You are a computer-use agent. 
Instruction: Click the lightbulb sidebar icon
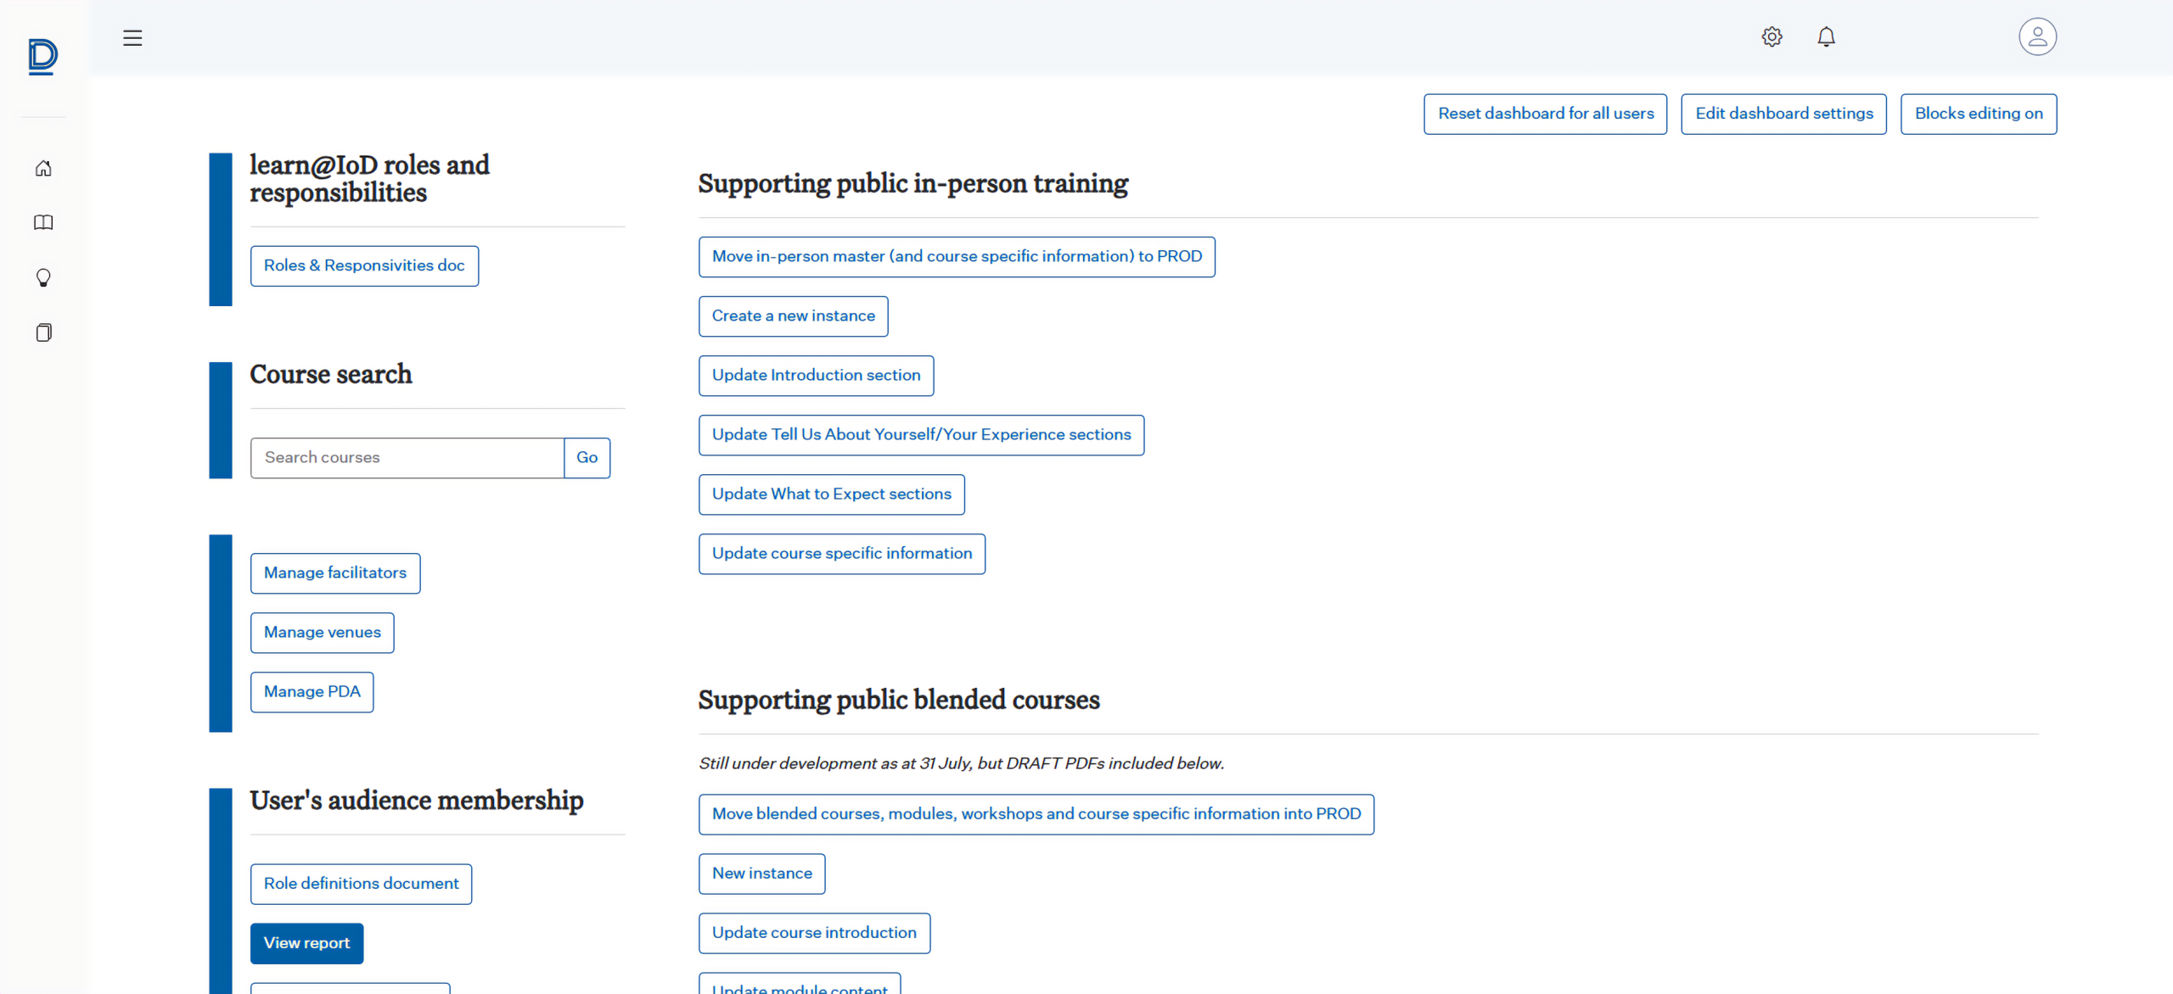[x=43, y=278]
